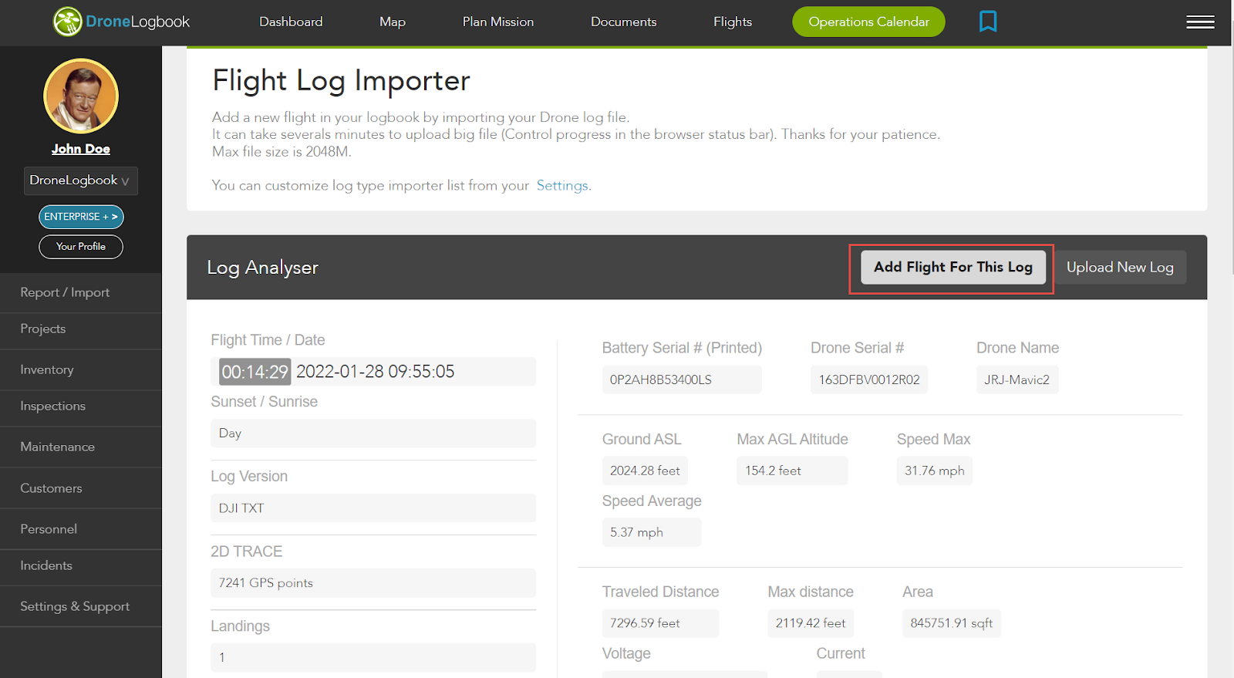Click battery serial 0P2AH8B53400LS
This screenshot has width=1234, height=678.
[x=682, y=379]
